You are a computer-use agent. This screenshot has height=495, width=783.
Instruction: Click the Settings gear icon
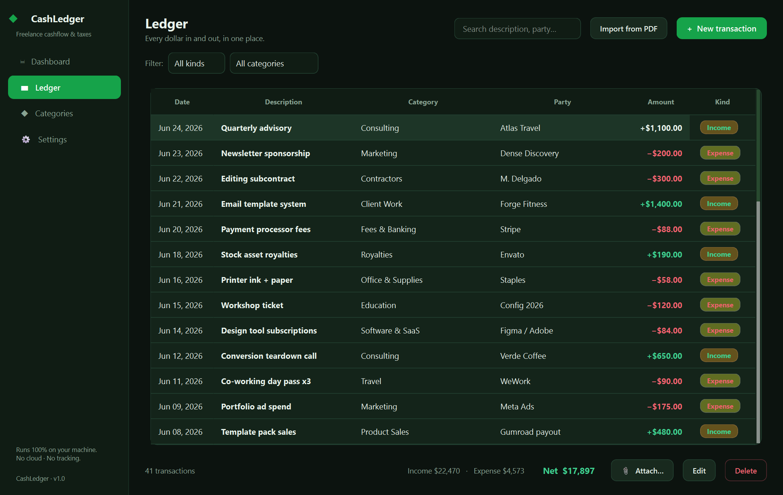(x=26, y=139)
